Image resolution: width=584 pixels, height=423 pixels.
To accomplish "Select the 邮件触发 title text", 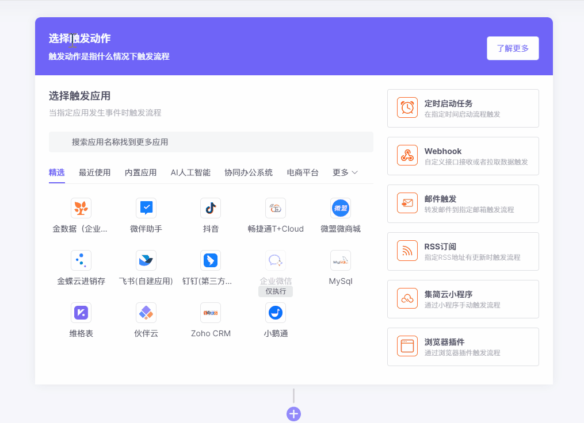I will coord(440,199).
